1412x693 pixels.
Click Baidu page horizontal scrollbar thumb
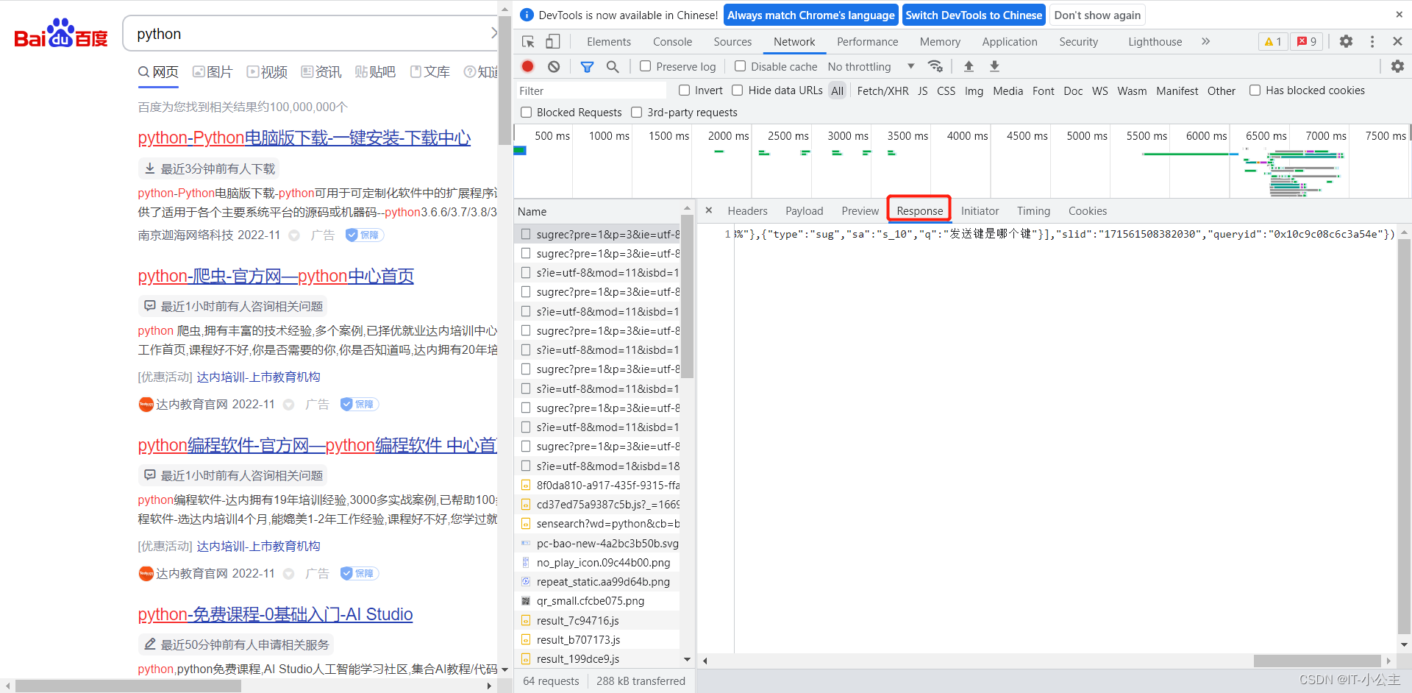tap(128, 686)
